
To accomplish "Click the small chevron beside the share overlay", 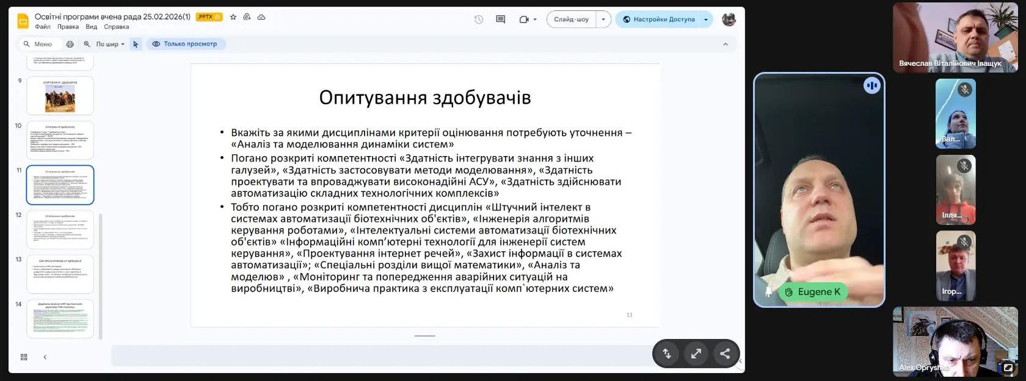I will tap(740, 361).
